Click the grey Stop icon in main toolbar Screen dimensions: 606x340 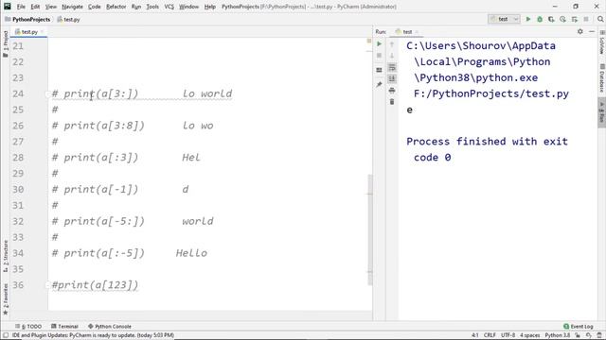point(586,19)
